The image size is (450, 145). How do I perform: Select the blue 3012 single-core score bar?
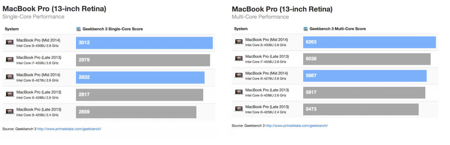click(x=144, y=43)
